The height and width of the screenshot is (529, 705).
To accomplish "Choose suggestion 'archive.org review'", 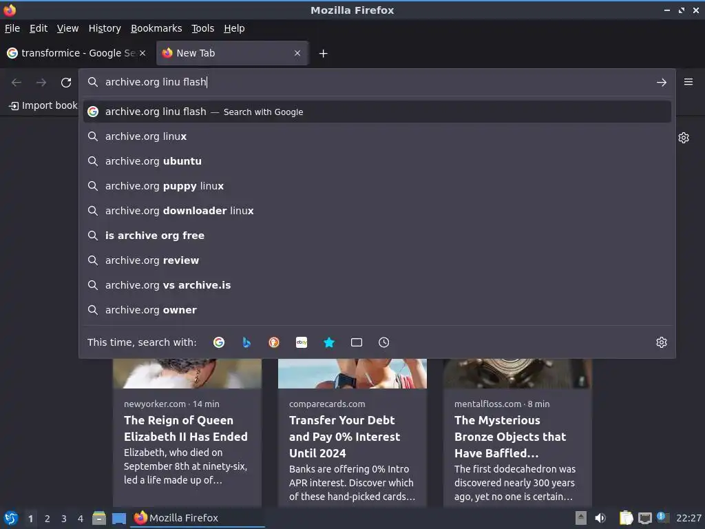I will 377,260.
